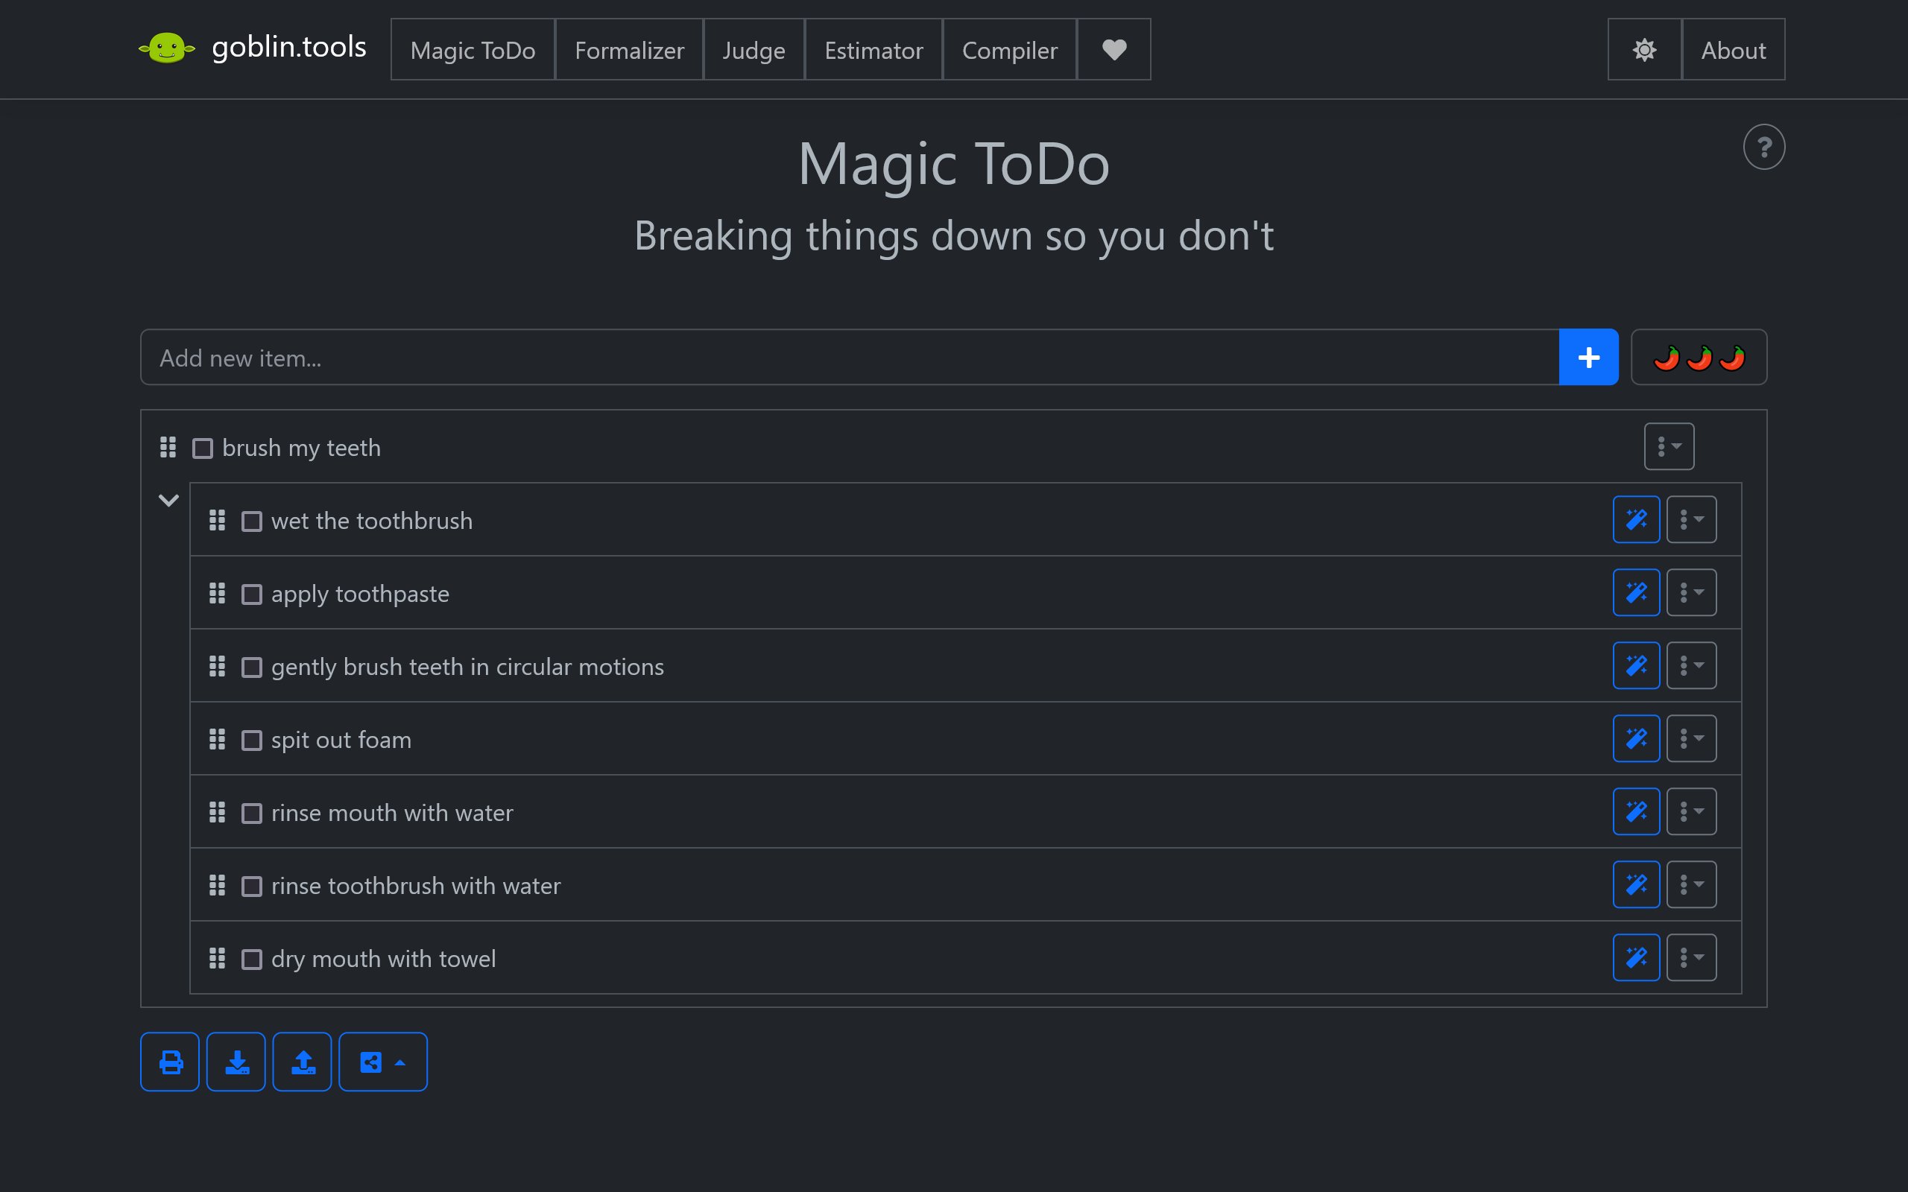The height and width of the screenshot is (1192, 1908).
Task: Click the About link
Action: coord(1733,49)
